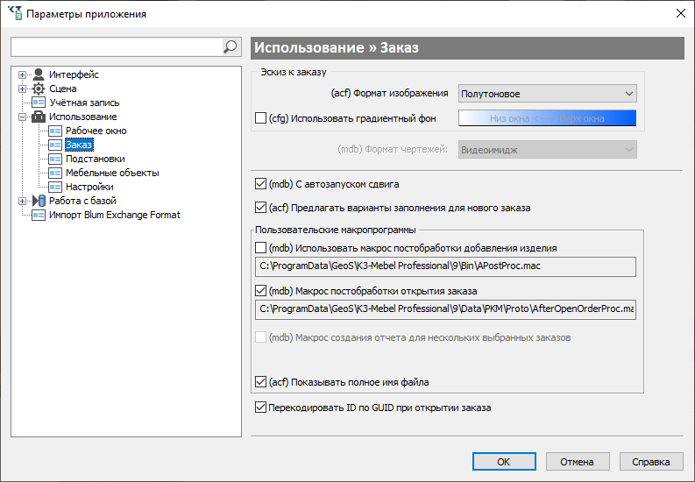Screen dimensions: 695x482
Task: Click the Сцена gear icon
Action: coord(39,89)
